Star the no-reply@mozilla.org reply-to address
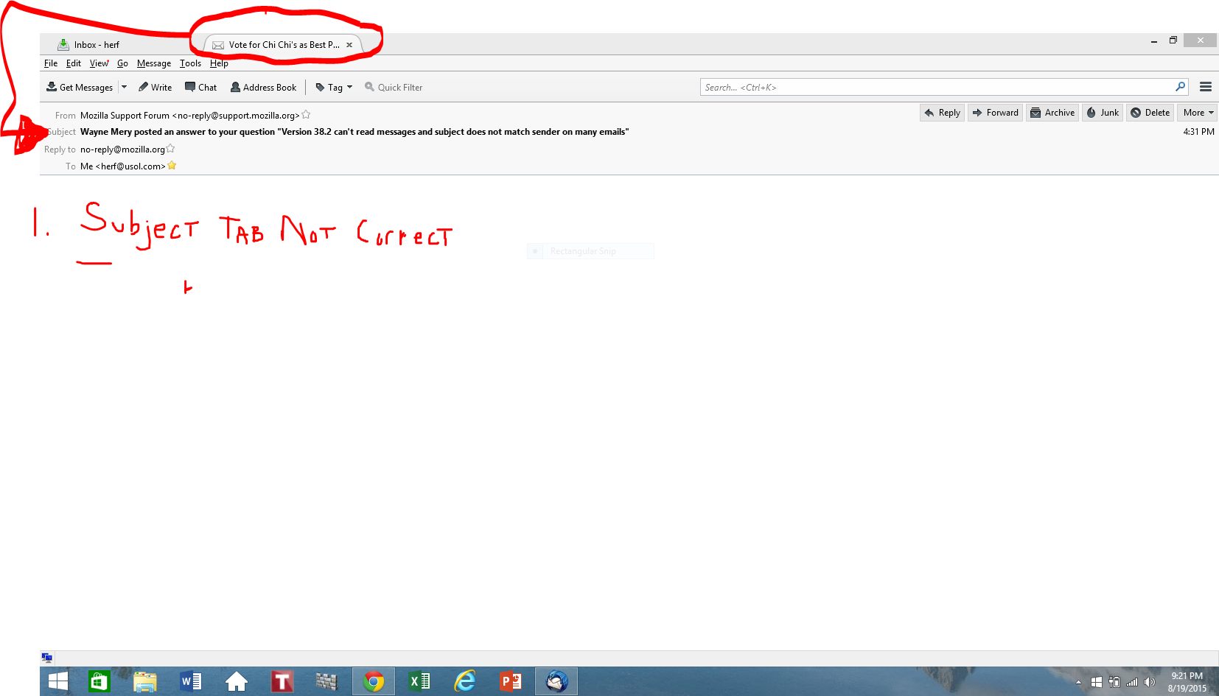This screenshot has width=1219, height=696. point(170,149)
